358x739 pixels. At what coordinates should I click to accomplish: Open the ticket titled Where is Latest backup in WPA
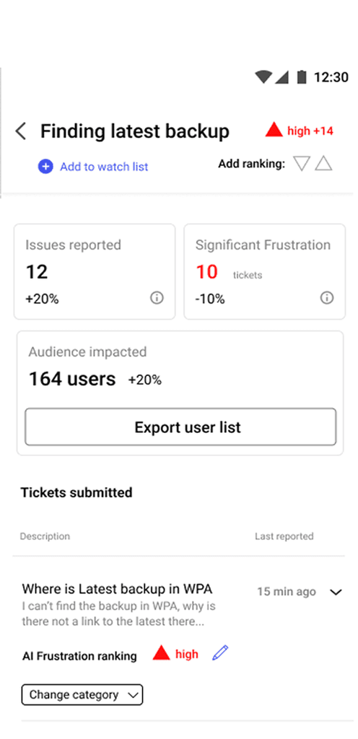(117, 589)
